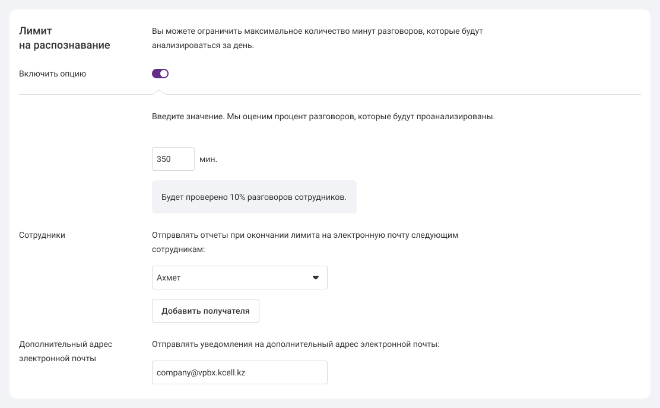Click the black arrow in the employee dropdown
Image resolution: width=660 pixels, height=408 pixels.
316,278
